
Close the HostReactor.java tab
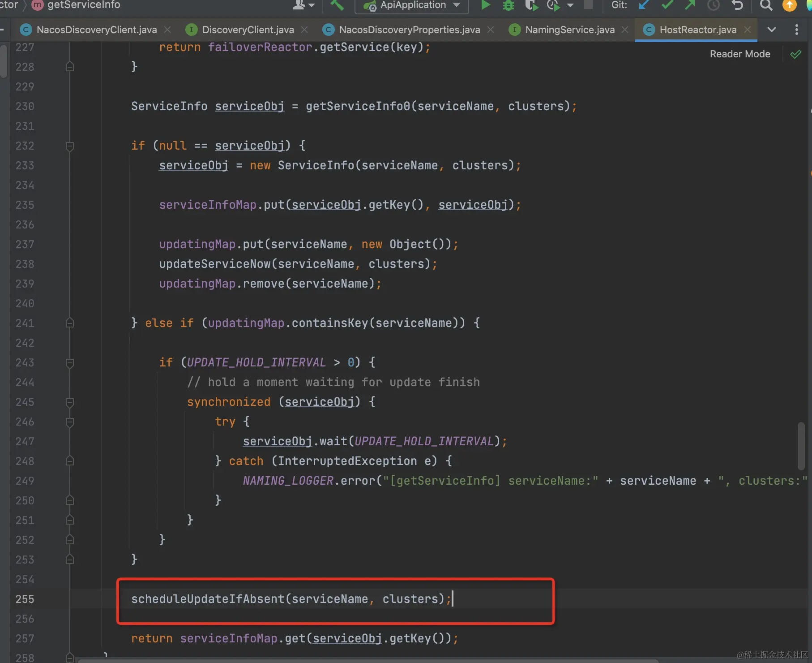[747, 30]
